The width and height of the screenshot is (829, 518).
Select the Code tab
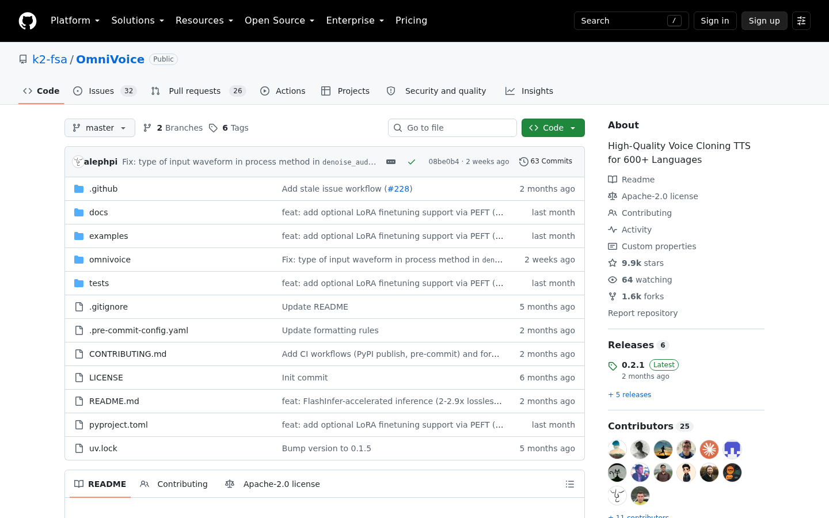point(41,91)
